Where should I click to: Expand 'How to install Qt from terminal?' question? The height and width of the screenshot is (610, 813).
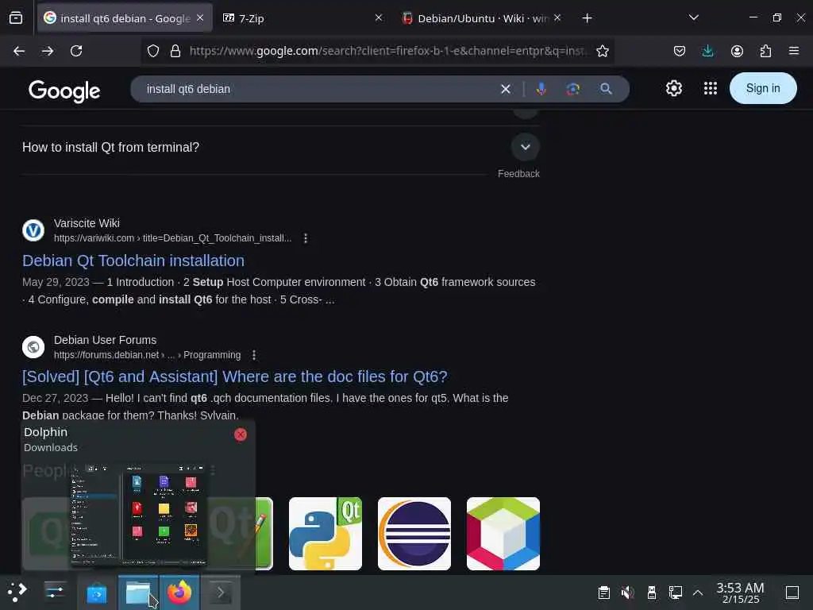click(x=526, y=147)
